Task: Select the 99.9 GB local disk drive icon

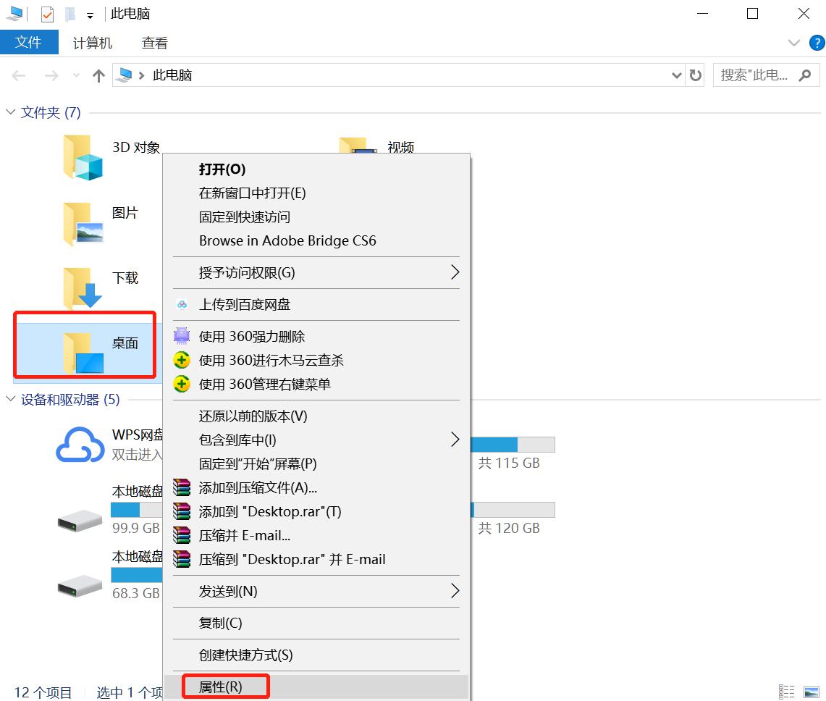Action: pyautogui.click(x=80, y=520)
